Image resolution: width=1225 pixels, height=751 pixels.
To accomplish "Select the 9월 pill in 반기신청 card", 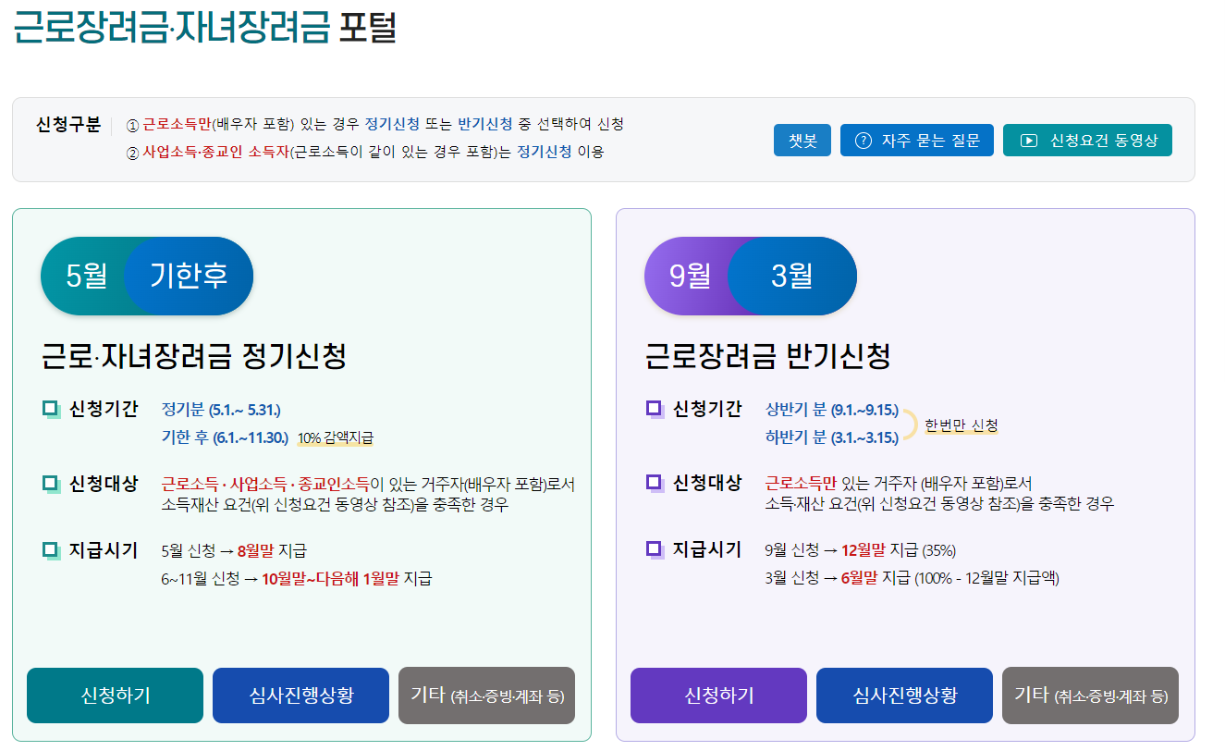I will coord(690,276).
